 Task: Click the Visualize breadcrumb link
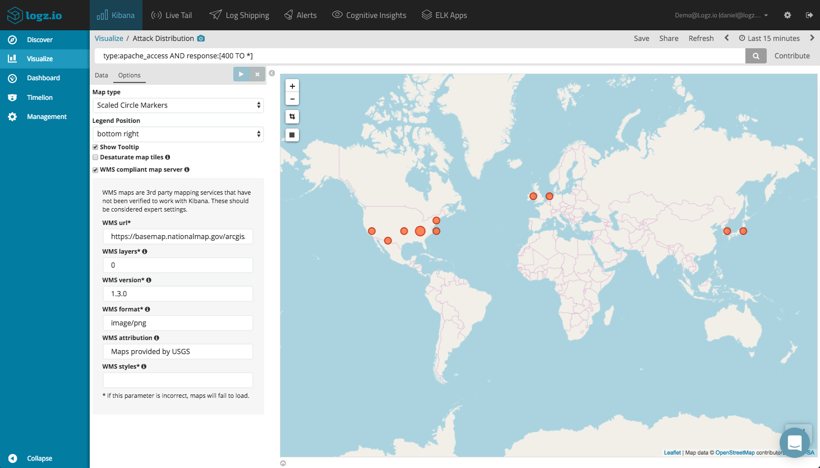pyautogui.click(x=109, y=38)
